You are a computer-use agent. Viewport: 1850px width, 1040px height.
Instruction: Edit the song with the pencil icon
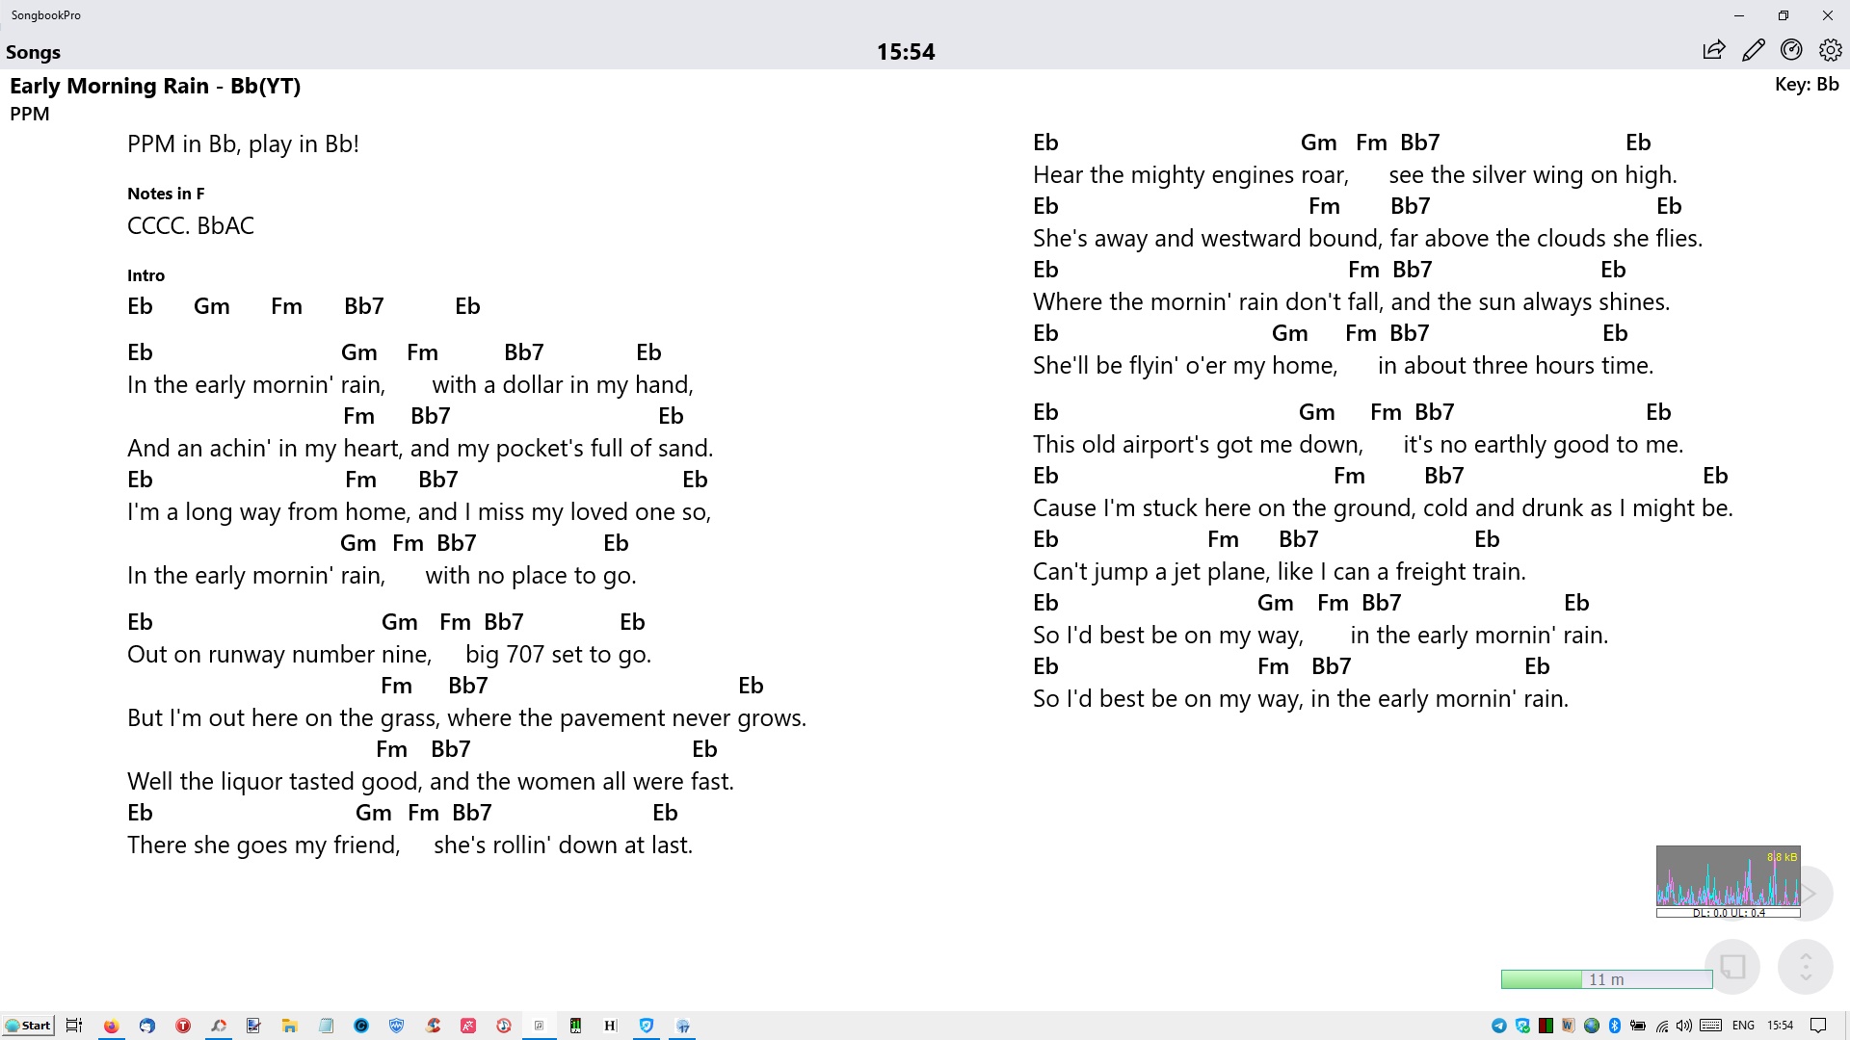click(1753, 51)
